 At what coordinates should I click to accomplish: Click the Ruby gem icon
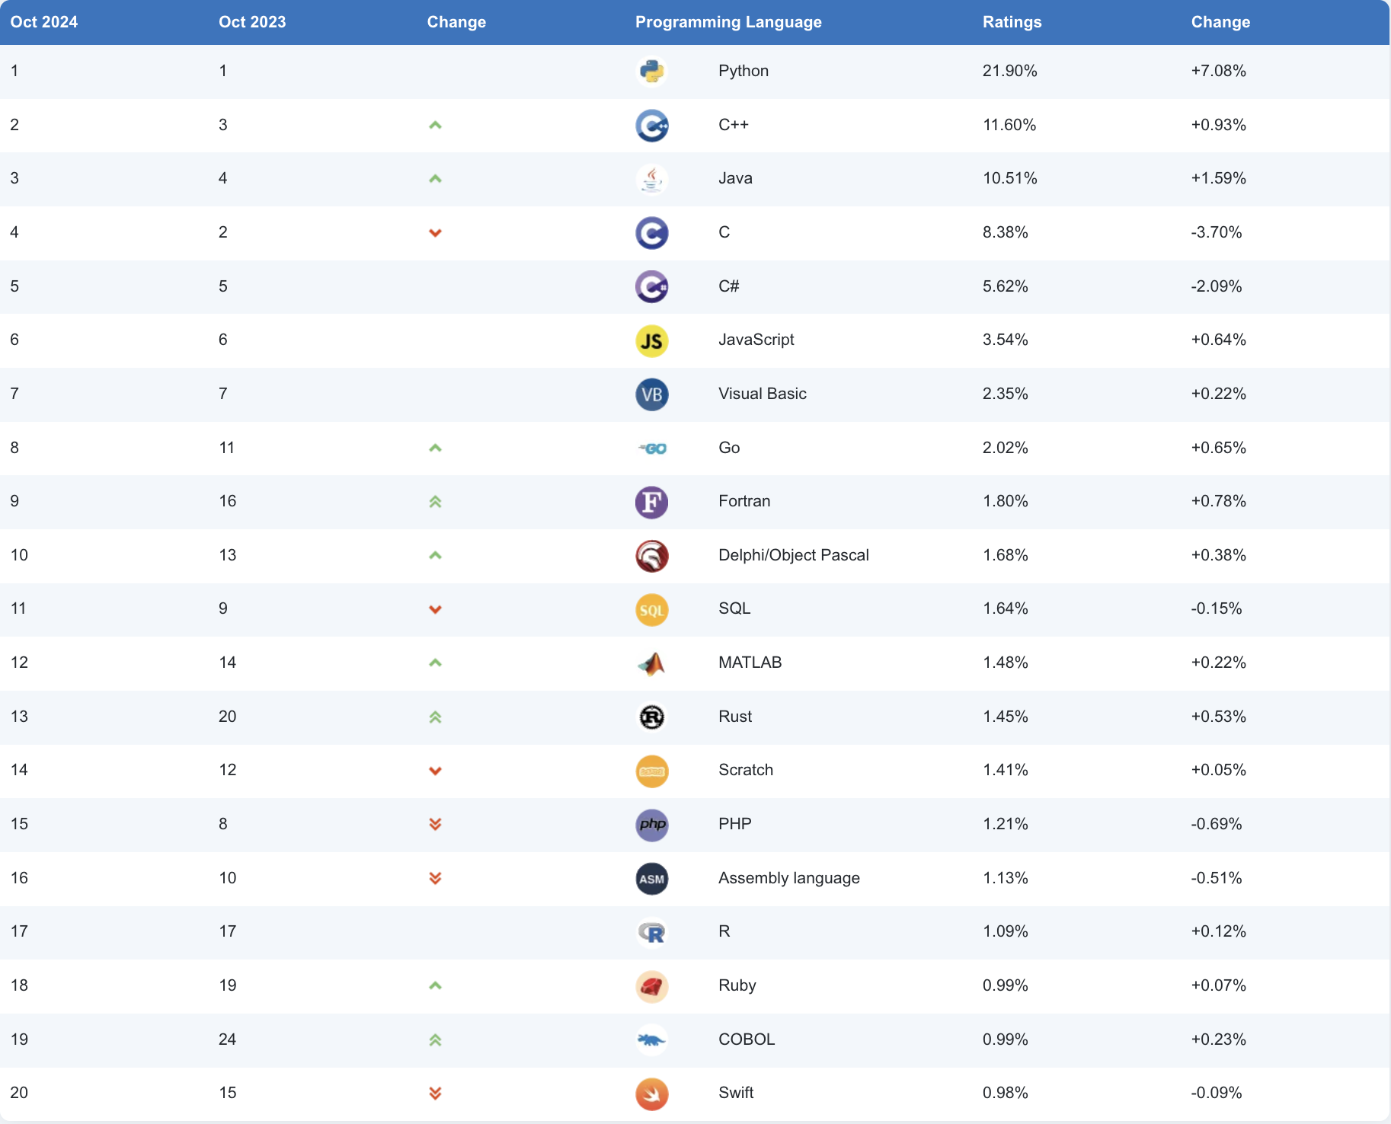(651, 986)
